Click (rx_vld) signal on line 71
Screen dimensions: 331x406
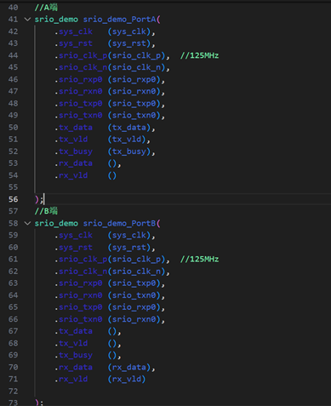pos(127,379)
